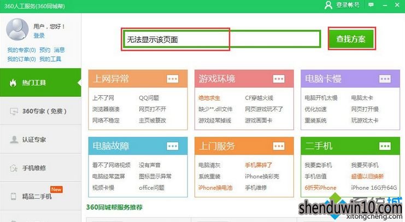The image size is (405, 222).
Task: Select 电脑清灰 service
Action: (209, 165)
